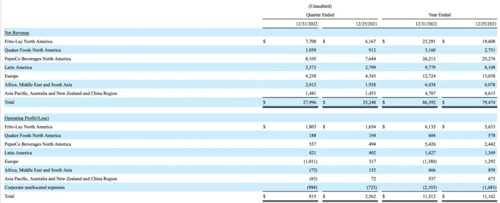Select the operating profit value 5,426

pyautogui.click(x=431, y=144)
